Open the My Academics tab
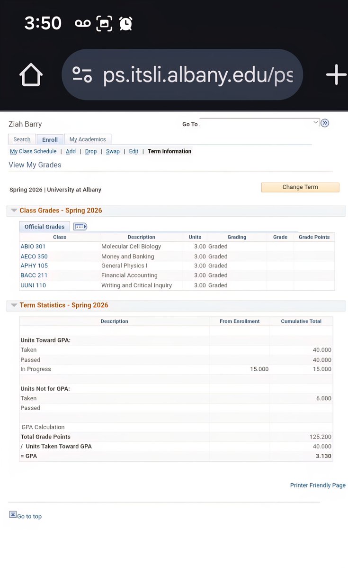Image resolution: width=348 pixels, height=569 pixels. (x=88, y=139)
